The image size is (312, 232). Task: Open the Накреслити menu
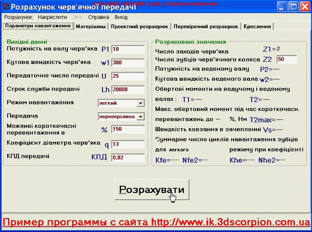52,17
